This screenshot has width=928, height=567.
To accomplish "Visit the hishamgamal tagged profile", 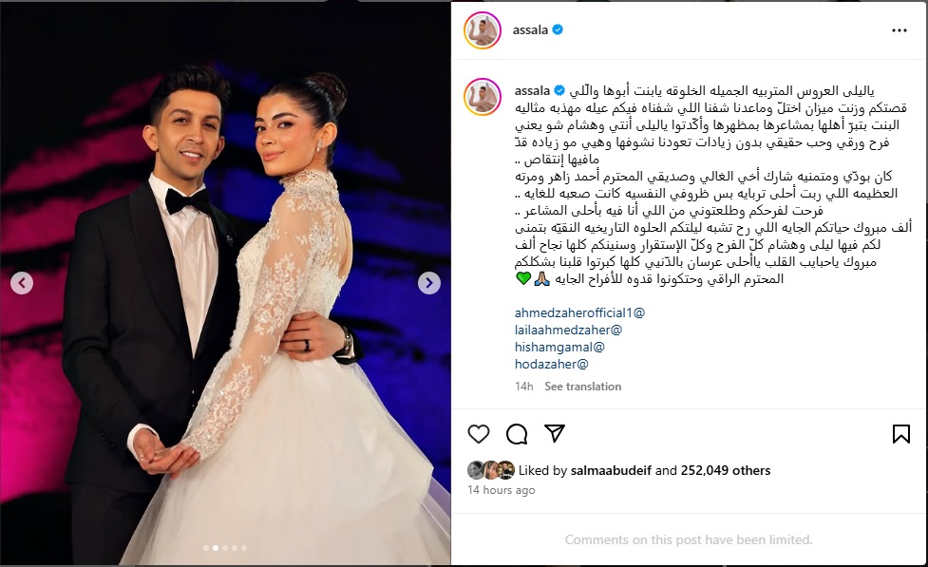I will (x=559, y=347).
